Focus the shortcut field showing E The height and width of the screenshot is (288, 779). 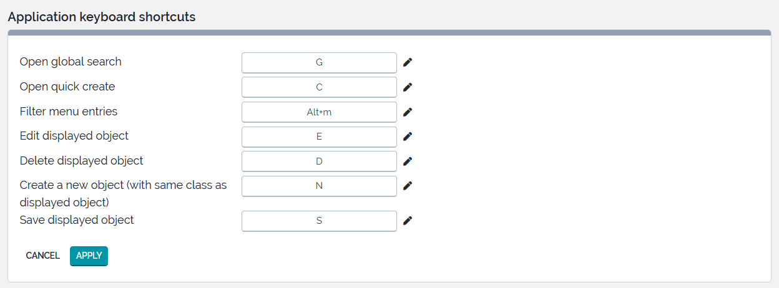[x=319, y=137]
